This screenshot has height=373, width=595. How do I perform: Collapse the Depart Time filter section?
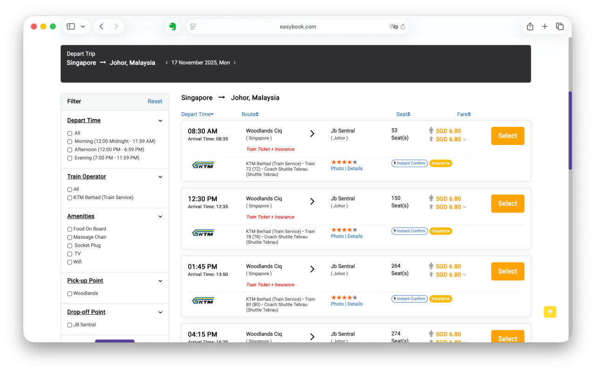160,121
